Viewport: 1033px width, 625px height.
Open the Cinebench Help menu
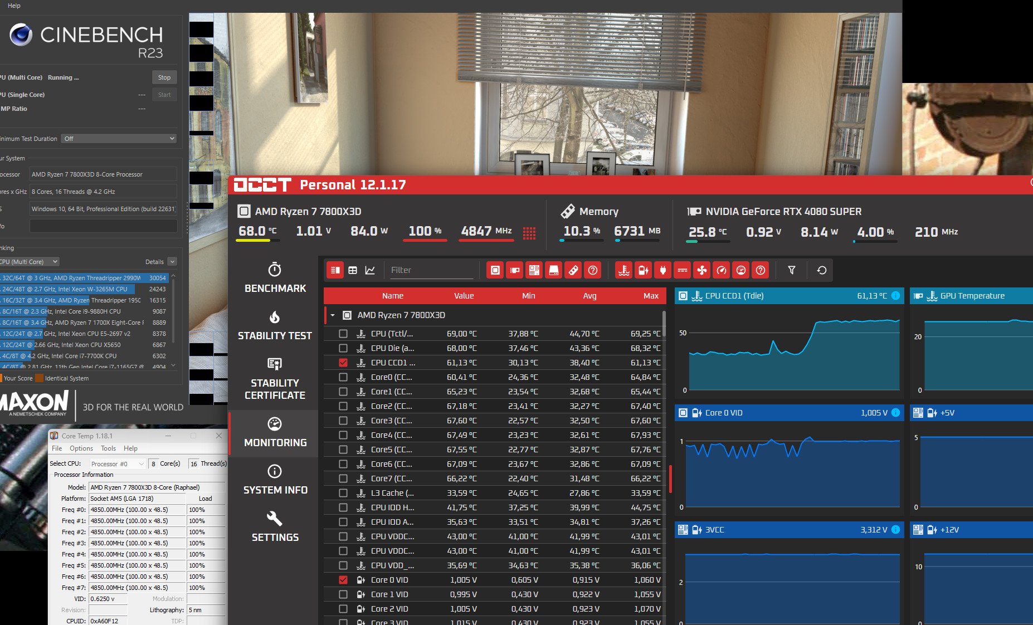tap(14, 6)
